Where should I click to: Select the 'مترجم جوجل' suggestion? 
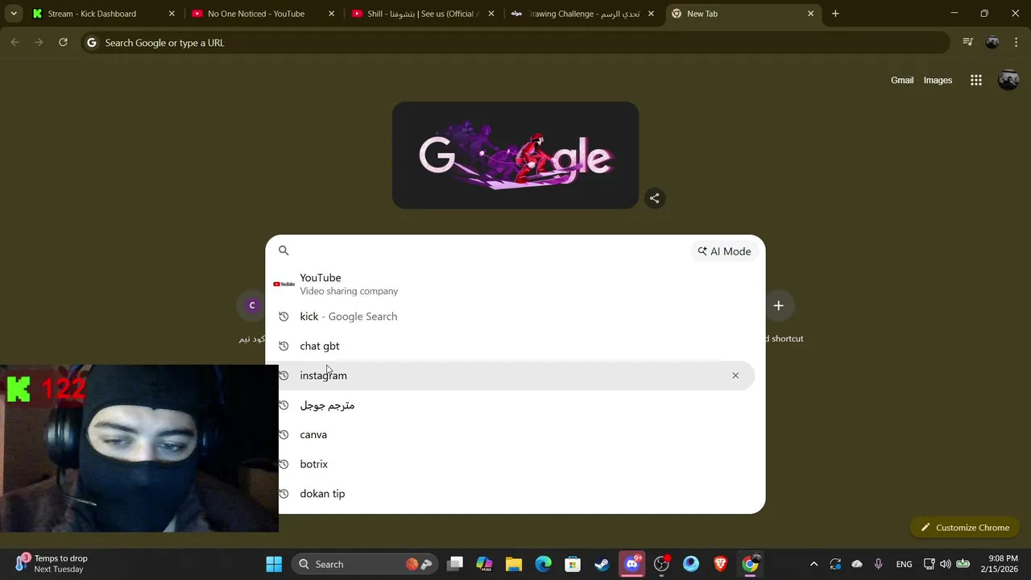(515, 405)
